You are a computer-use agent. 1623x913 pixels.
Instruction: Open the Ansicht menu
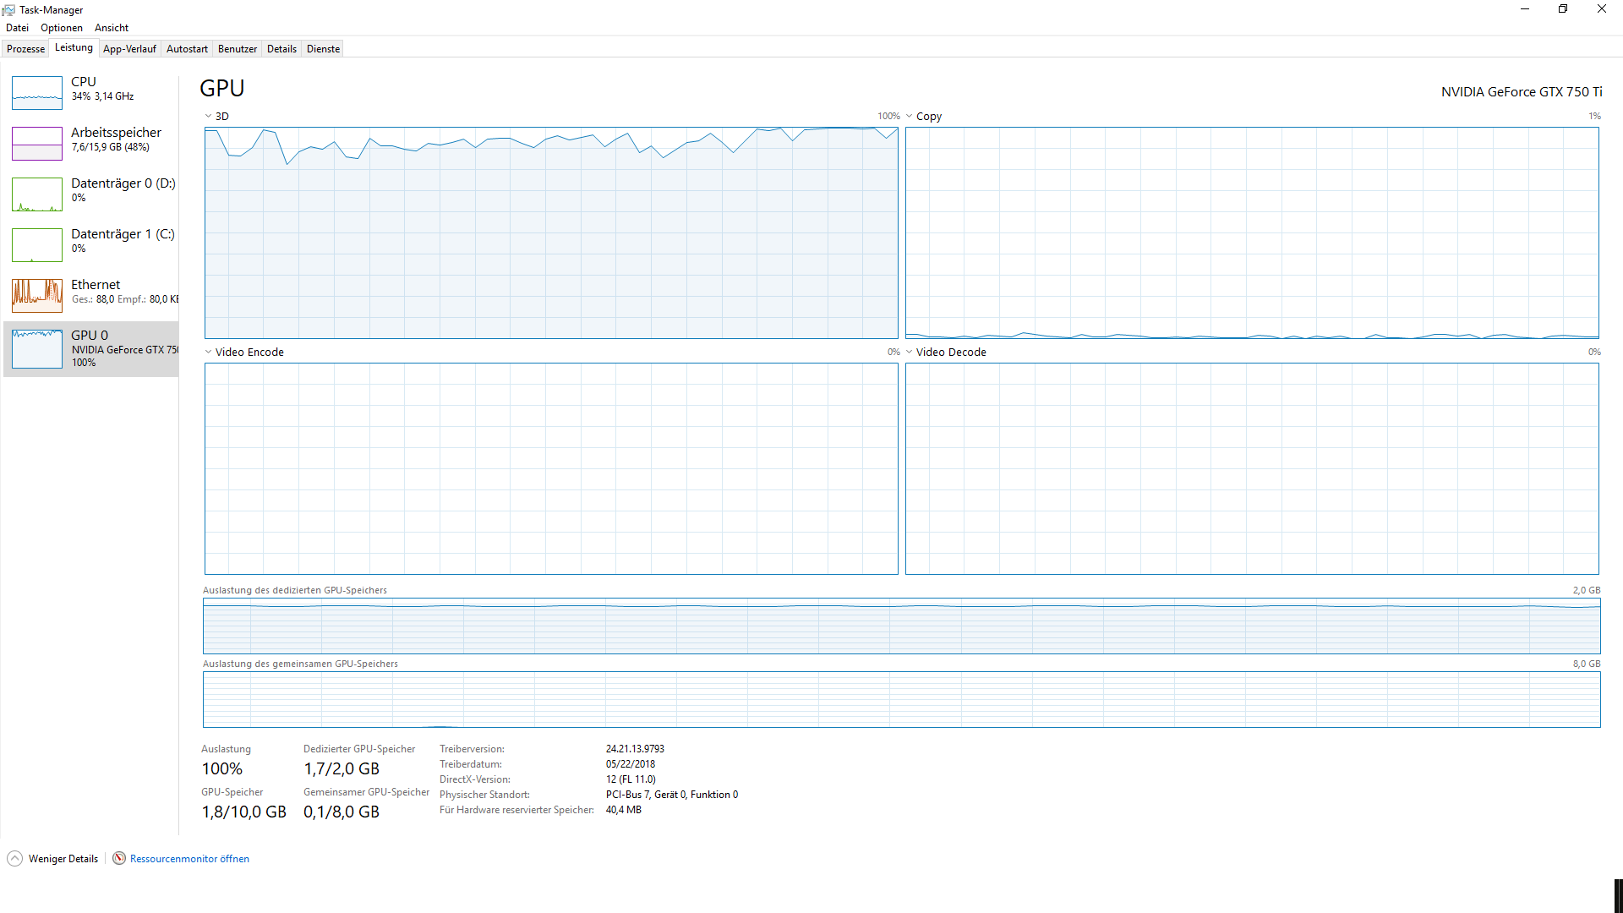tap(112, 28)
